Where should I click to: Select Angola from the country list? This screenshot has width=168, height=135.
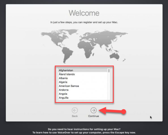coord(63,94)
